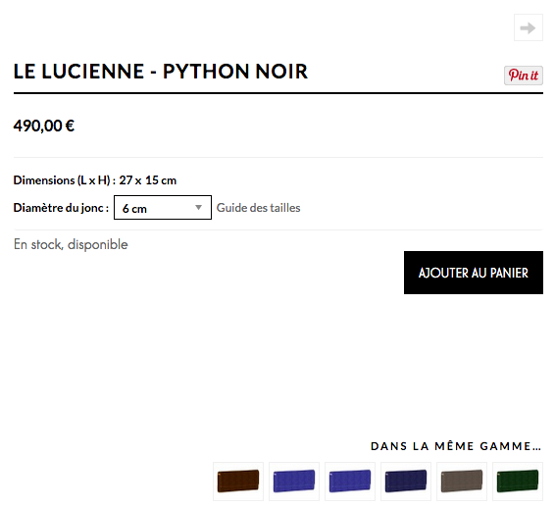555x508 pixels.
Task: Click the 'Python Noir' part of the heading
Action: tap(235, 72)
